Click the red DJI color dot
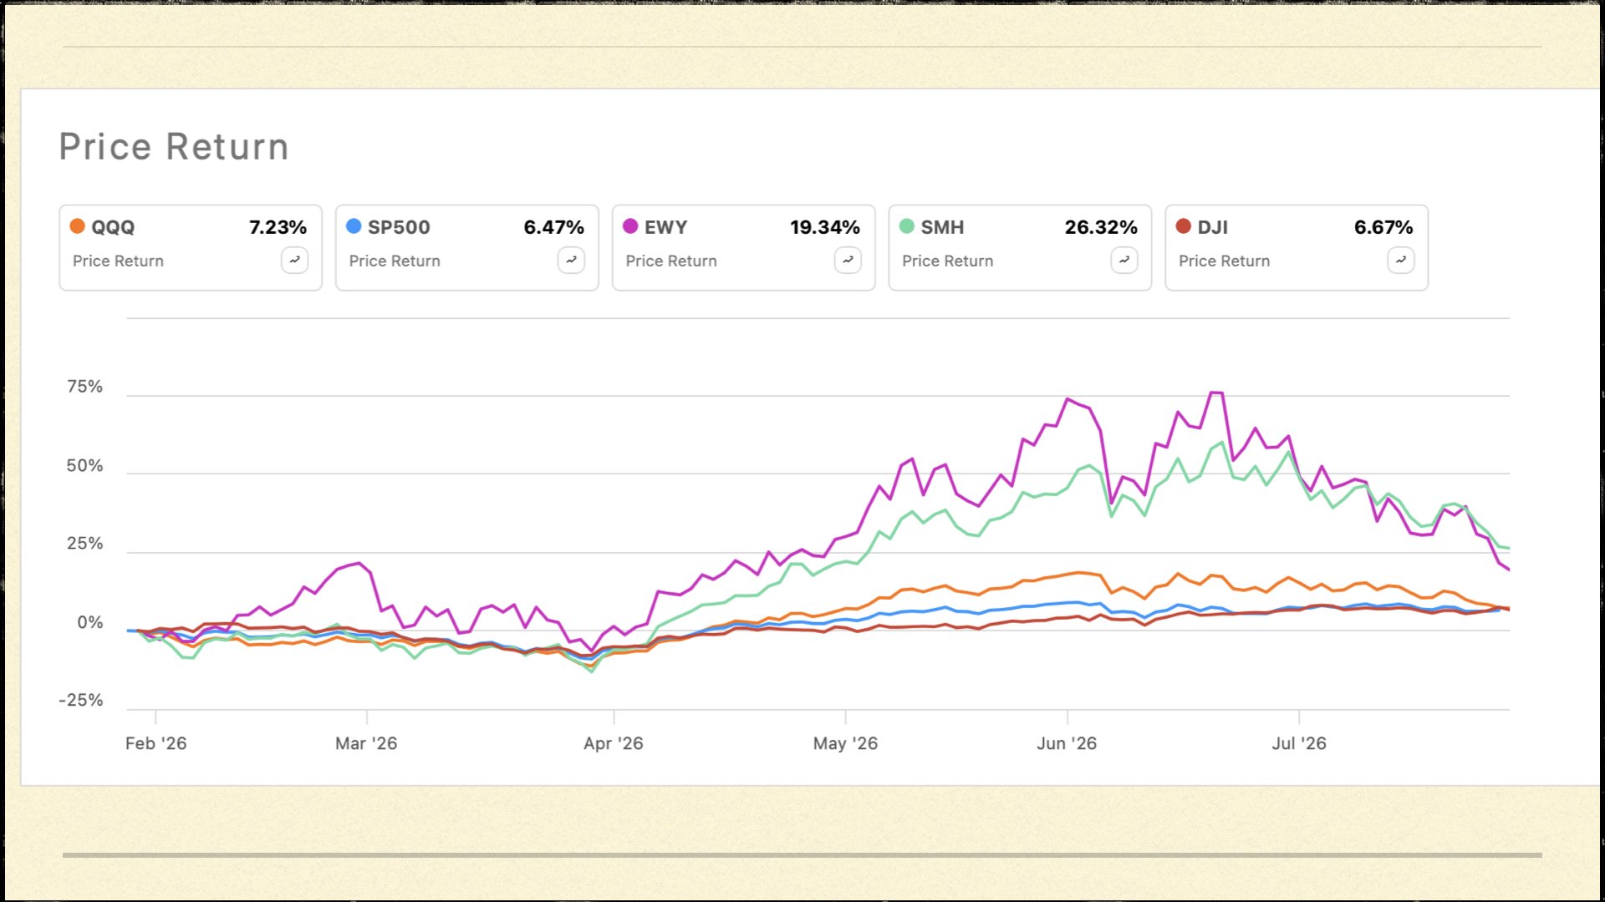 tap(1184, 226)
